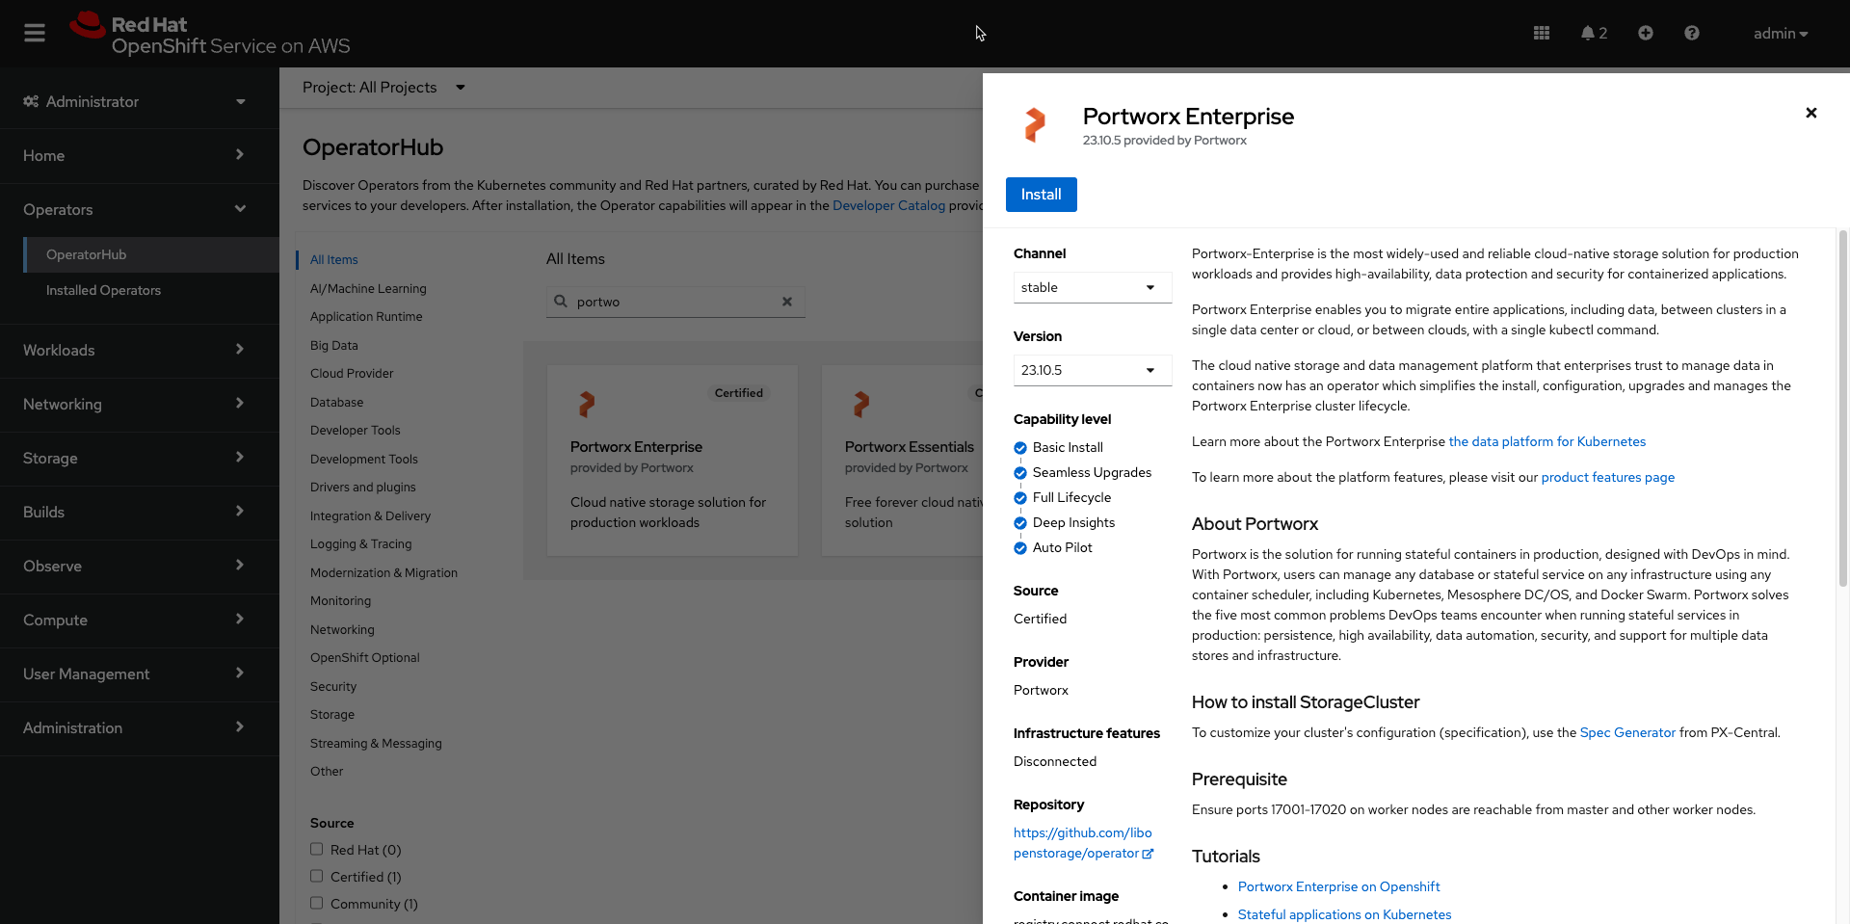Open the Spec Generator link
1850x924 pixels.
pos(1627,731)
